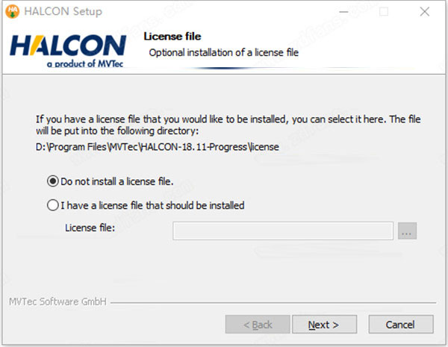
Task: Cancel the HALCON installation
Action: [401, 325]
